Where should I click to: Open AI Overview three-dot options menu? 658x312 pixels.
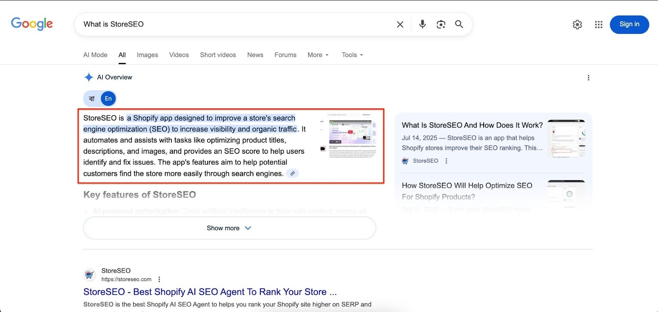point(588,78)
